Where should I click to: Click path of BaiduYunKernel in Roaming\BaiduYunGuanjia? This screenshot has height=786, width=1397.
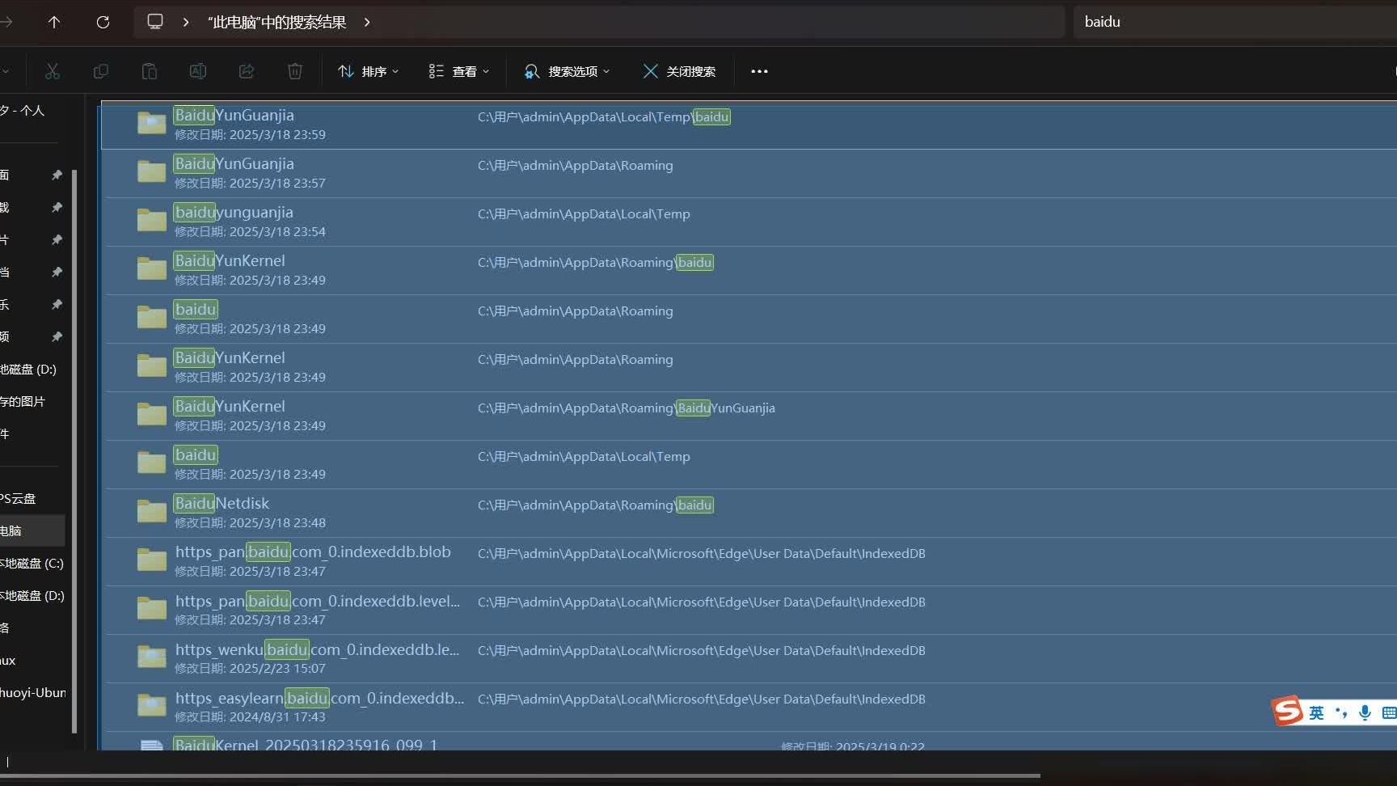click(x=627, y=408)
